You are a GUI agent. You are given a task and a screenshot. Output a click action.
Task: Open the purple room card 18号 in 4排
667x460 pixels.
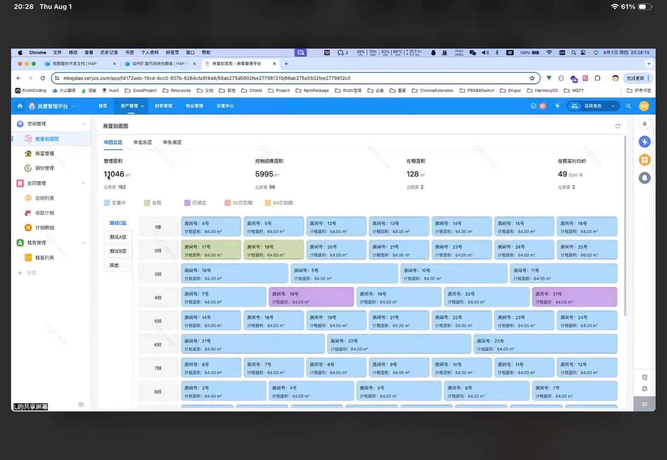tap(311, 297)
